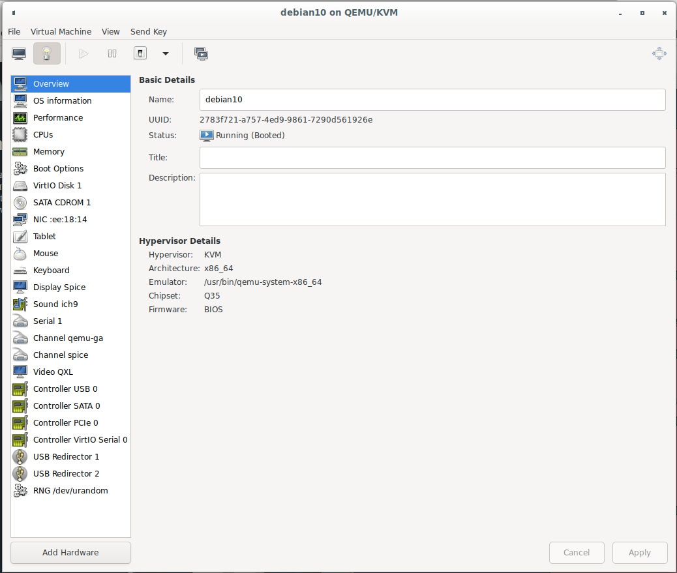This screenshot has width=677, height=573.
Task: Click the Add Hardware button
Action: pos(71,553)
